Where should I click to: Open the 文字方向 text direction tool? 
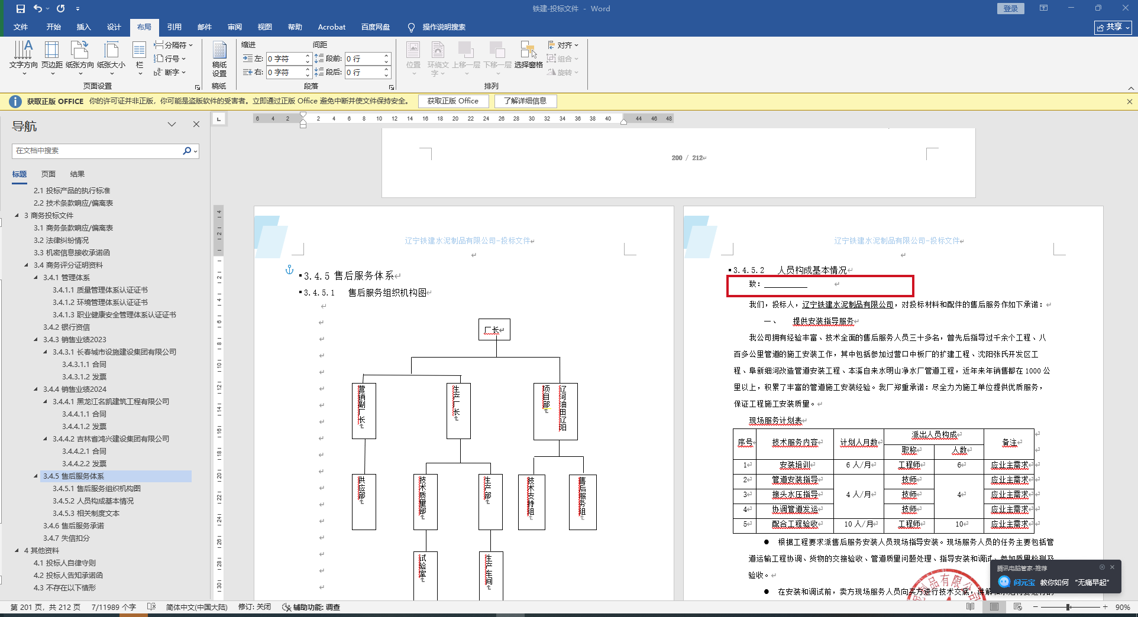pos(24,58)
